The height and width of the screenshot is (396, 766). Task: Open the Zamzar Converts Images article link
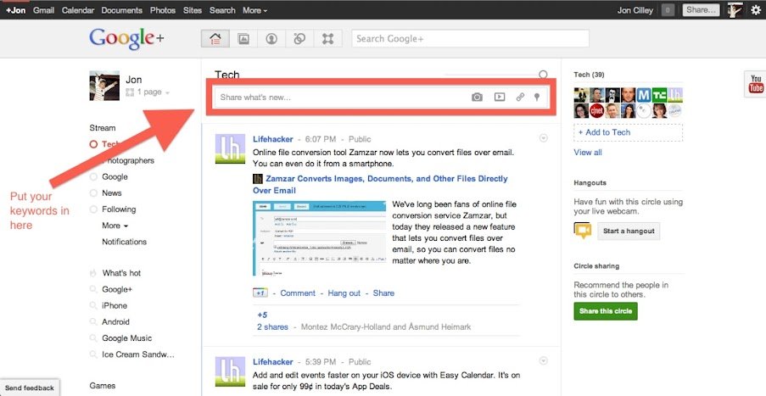tap(380, 185)
